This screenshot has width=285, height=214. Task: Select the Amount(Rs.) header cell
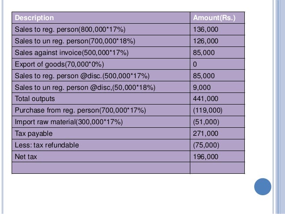tap(218, 17)
